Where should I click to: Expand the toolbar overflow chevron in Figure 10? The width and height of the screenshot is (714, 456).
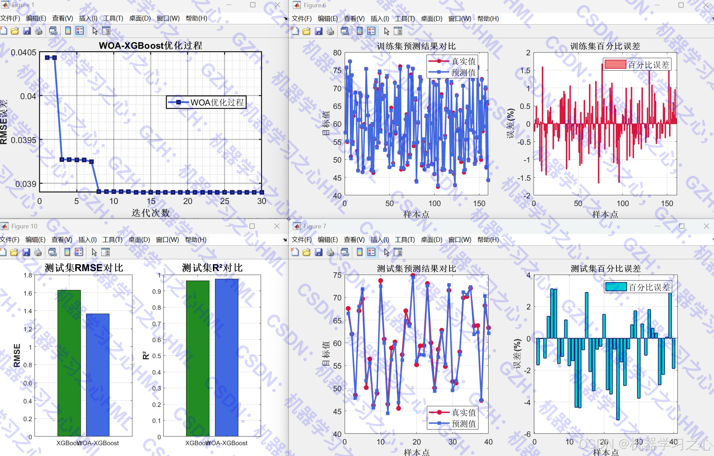coord(284,239)
